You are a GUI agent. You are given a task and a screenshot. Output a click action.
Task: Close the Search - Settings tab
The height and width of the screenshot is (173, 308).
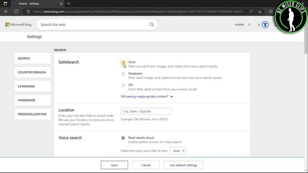pos(61,3)
